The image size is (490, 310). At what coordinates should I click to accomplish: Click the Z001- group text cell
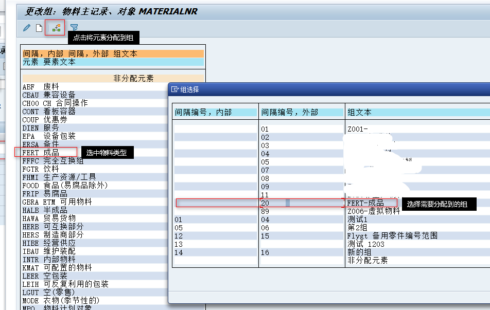(358, 129)
